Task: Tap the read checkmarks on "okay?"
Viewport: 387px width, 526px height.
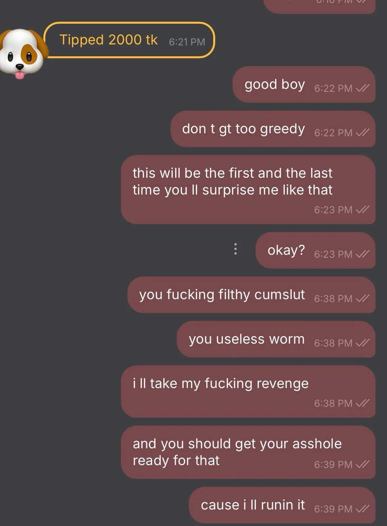Action: [x=363, y=254]
